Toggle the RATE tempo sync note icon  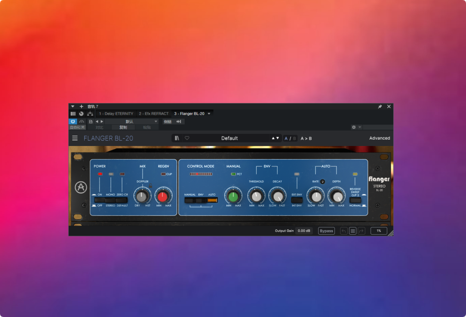coord(323,181)
